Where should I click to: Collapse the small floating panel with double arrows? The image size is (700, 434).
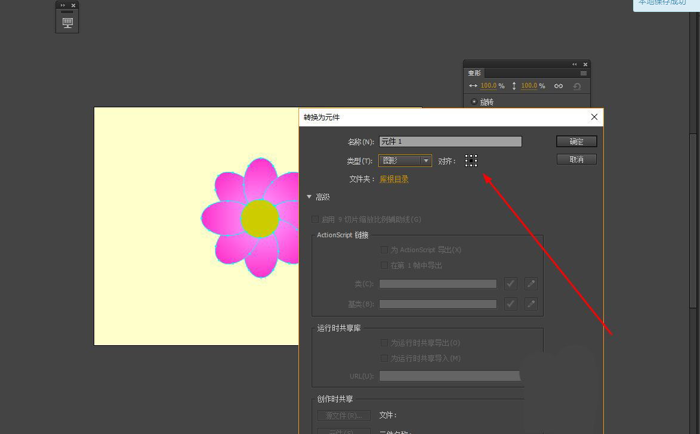[63, 5]
